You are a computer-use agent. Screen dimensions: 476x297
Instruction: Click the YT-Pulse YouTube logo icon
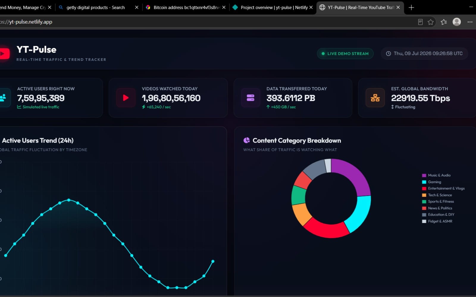[x=4, y=54]
